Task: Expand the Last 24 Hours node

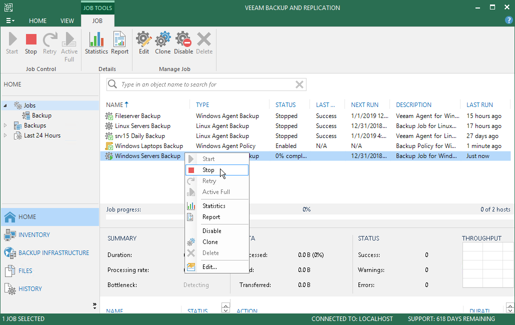Action: (x=5, y=135)
